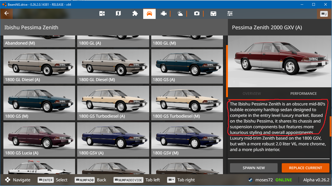Image resolution: width=332 pixels, height=186 pixels.
Task: Select the 1800 GL (M) configuration
Action: pyautogui.click(x=187, y=41)
